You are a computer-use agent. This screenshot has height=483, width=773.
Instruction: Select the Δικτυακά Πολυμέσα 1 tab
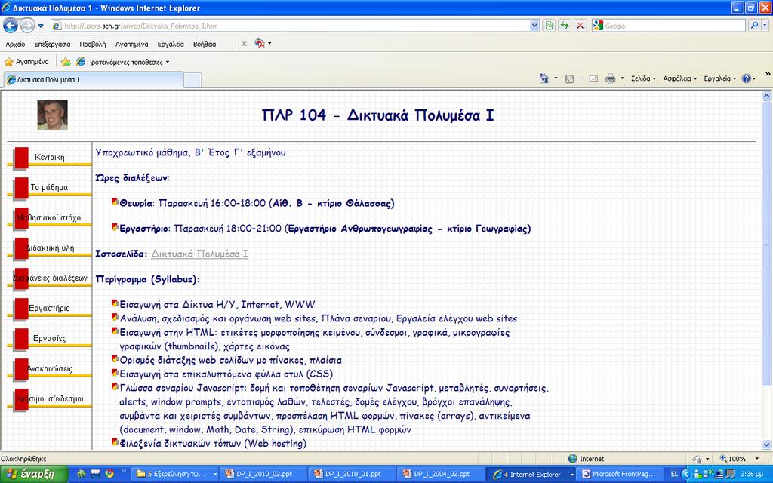94,79
